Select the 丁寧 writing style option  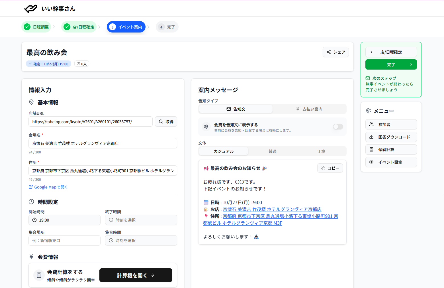pyautogui.click(x=321, y=151)
